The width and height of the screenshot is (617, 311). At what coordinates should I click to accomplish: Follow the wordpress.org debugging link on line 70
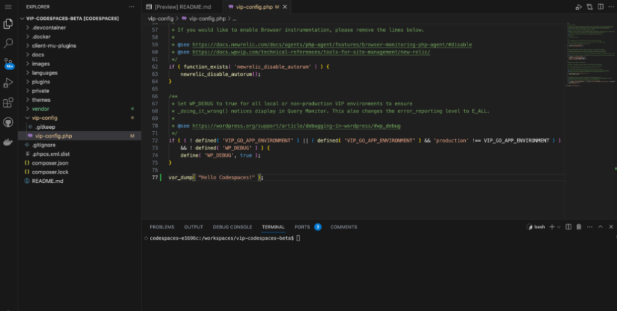pyautogui.click(x=296, y=126)
